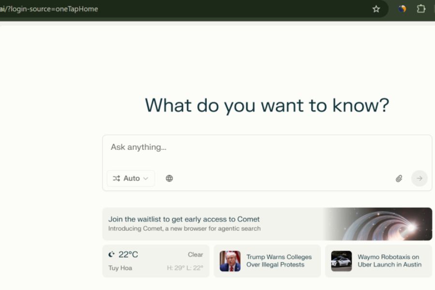Open the Comet waitlist banner headline
Image resolution: width=435 pixels, height=290 pixels.
click(x=184, y=219)
